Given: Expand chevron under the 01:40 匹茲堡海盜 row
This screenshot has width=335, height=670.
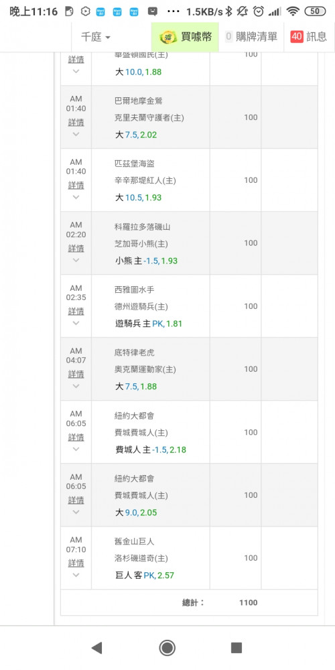Looking at the screenshot, I should pyautogui.click(x=76, y=197).
